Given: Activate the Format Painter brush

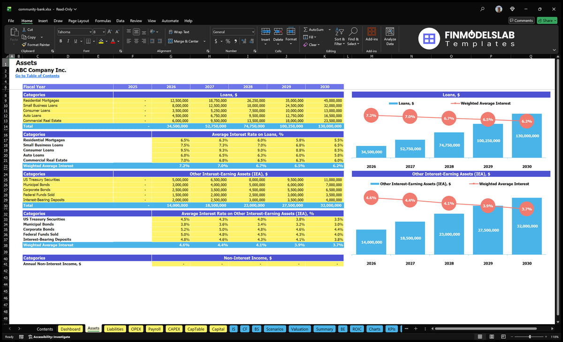Looking at the screenshot, I should [x=24, y=45].
